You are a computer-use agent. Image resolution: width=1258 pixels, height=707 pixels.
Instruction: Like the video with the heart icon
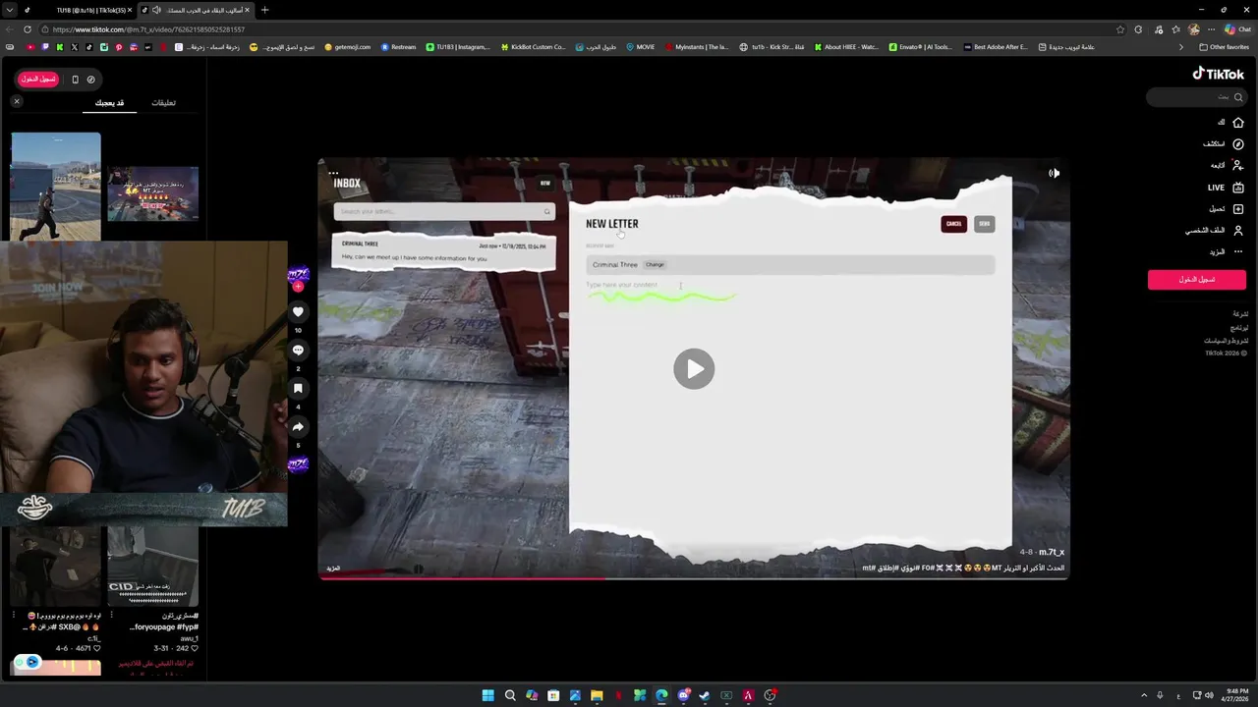pyautogui.click(x=298, y=311)
